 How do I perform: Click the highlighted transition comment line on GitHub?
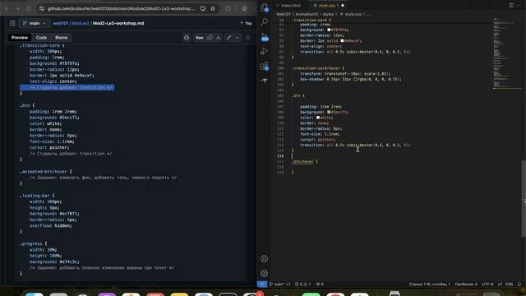coord(67,88)
